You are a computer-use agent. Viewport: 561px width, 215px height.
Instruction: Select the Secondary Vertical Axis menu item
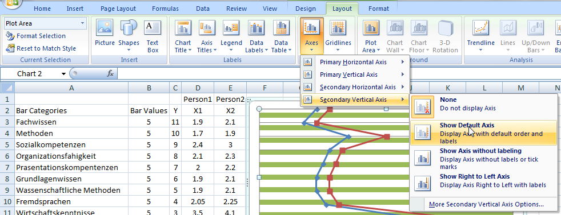tap(355, 100)
